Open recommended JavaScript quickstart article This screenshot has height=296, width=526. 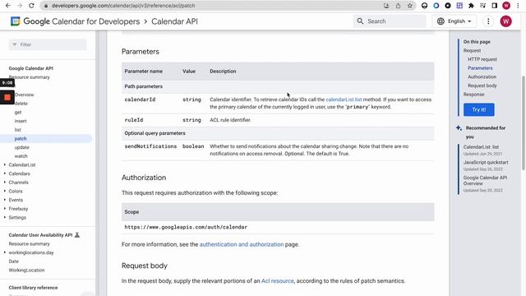click(x=486, y=163)
